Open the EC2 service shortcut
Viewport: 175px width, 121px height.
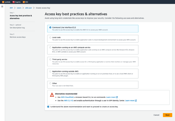click(24, 2)
